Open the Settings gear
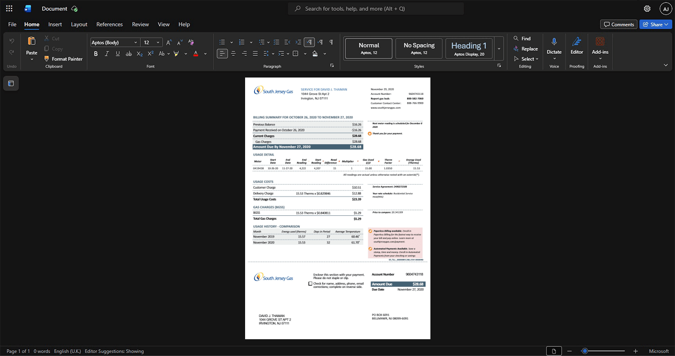 click(x=647, y=8)
